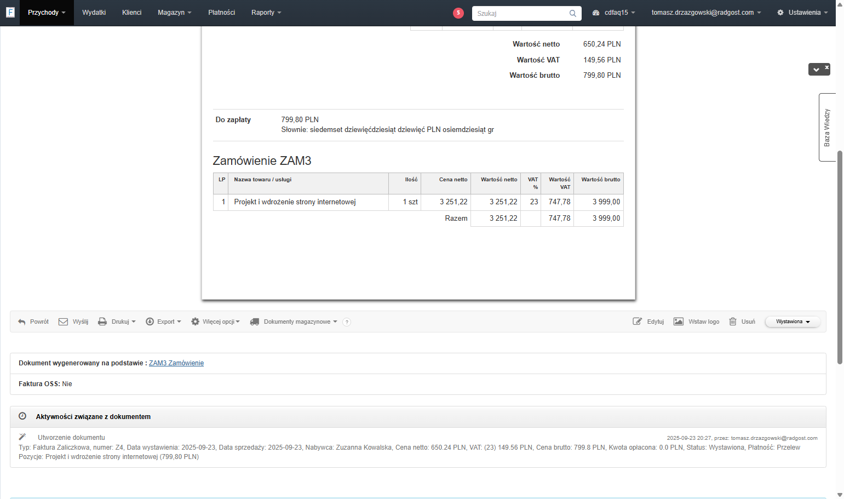Click the Usuń trash icon
The image size is (844, 499).
tap(733, 322)
